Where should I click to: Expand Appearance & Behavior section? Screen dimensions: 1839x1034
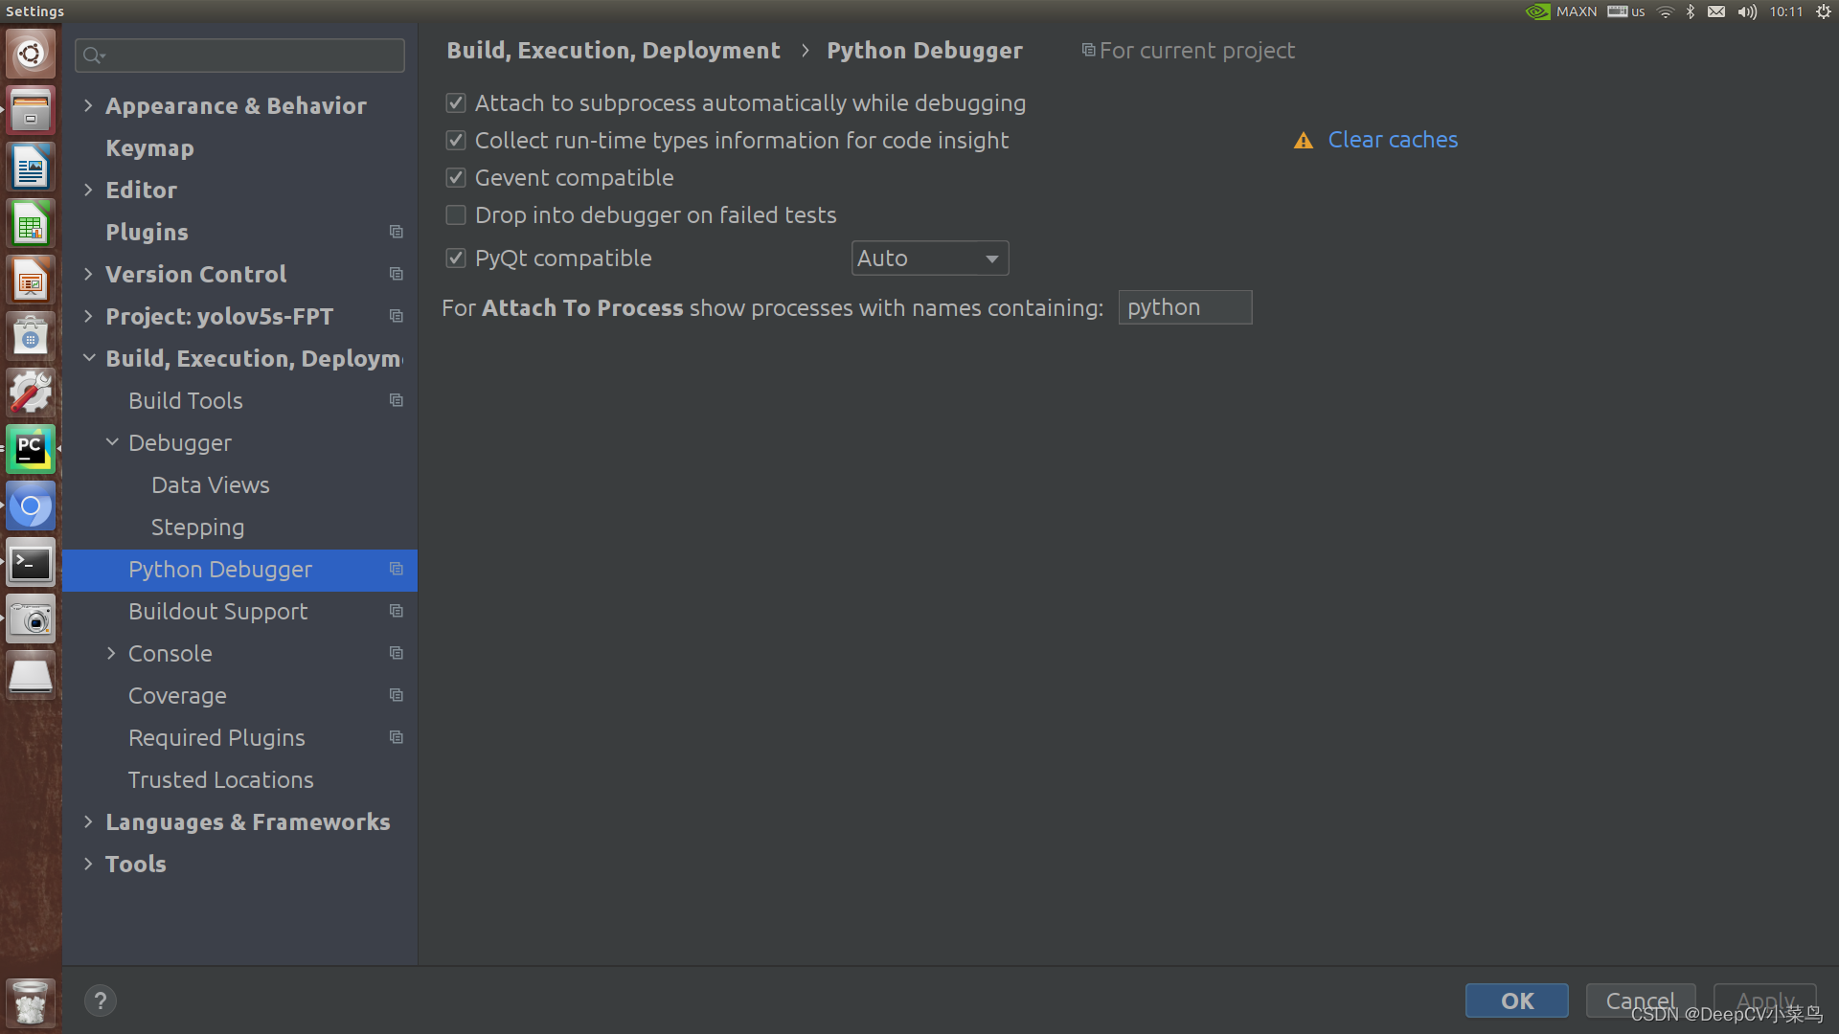pyautogui.click(x=88, y=105)
